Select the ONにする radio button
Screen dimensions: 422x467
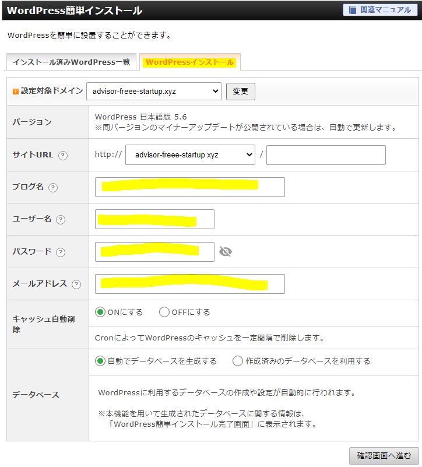[x=100, y=312]
